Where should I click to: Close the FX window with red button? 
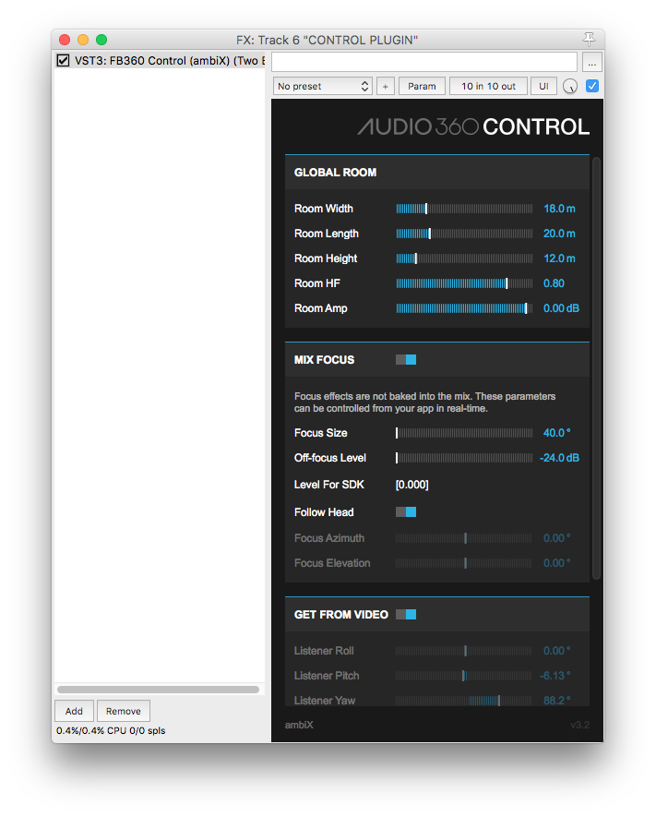pos(65,40)
